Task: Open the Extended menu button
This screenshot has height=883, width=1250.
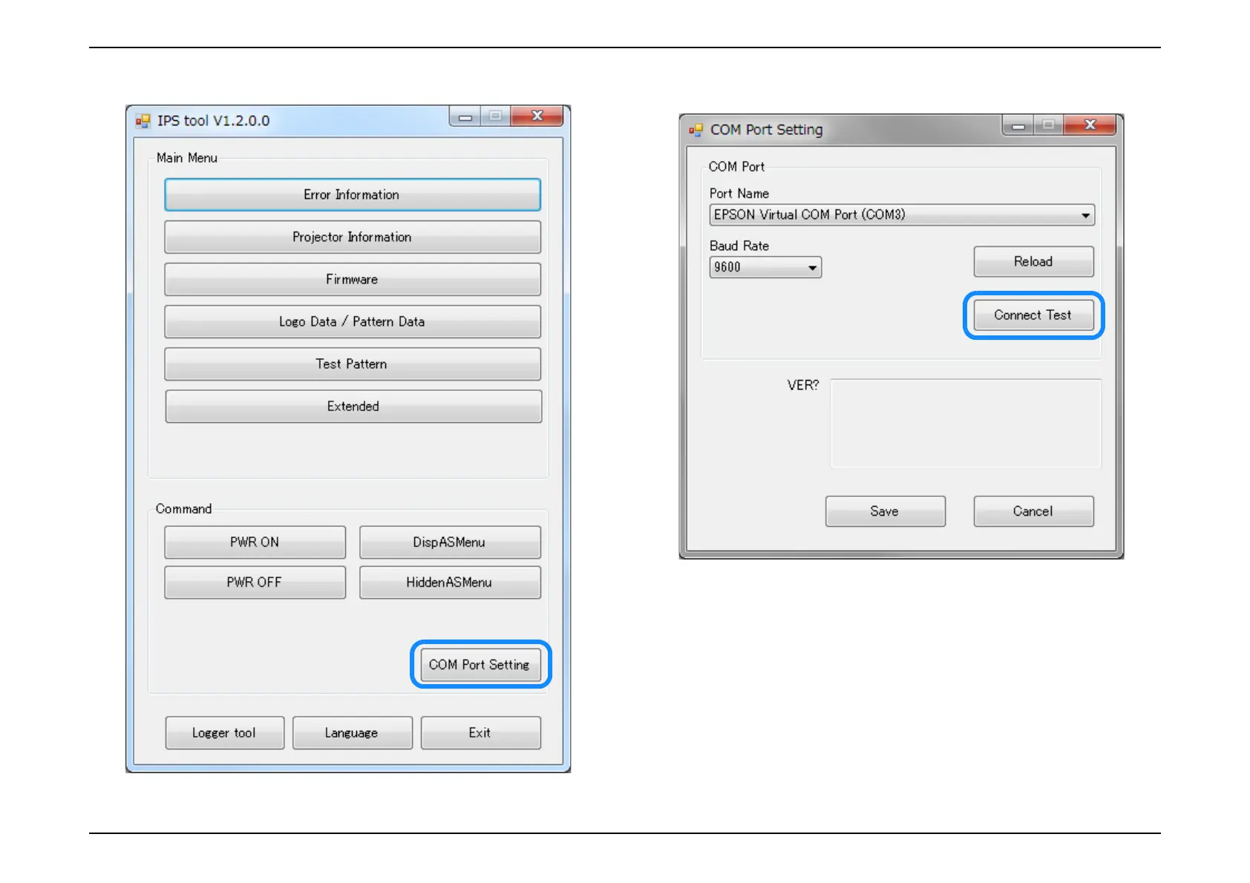Action: tap(353, 406)
